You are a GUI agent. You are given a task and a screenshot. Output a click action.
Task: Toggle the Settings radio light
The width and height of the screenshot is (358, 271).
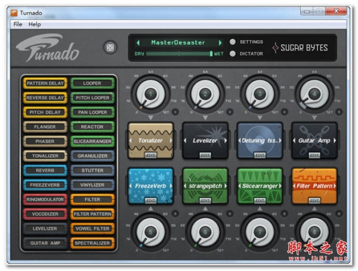tap(233, 42)
